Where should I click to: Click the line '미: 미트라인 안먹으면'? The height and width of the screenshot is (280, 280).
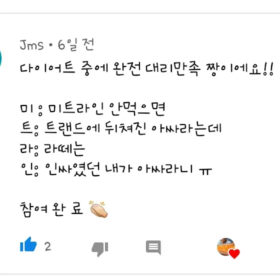(x=92, y=109)
